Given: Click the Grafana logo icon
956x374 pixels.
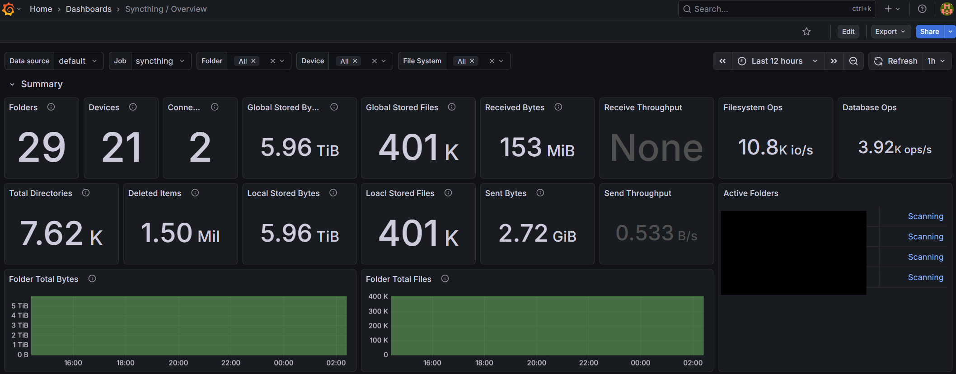Looking at the screenshot, I should coord(8,9).
